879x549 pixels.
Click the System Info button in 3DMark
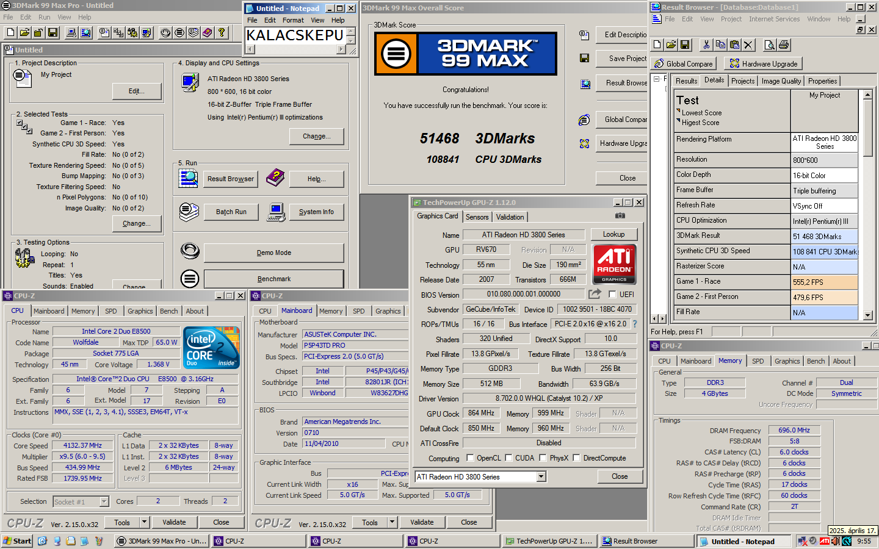(316, 212)
